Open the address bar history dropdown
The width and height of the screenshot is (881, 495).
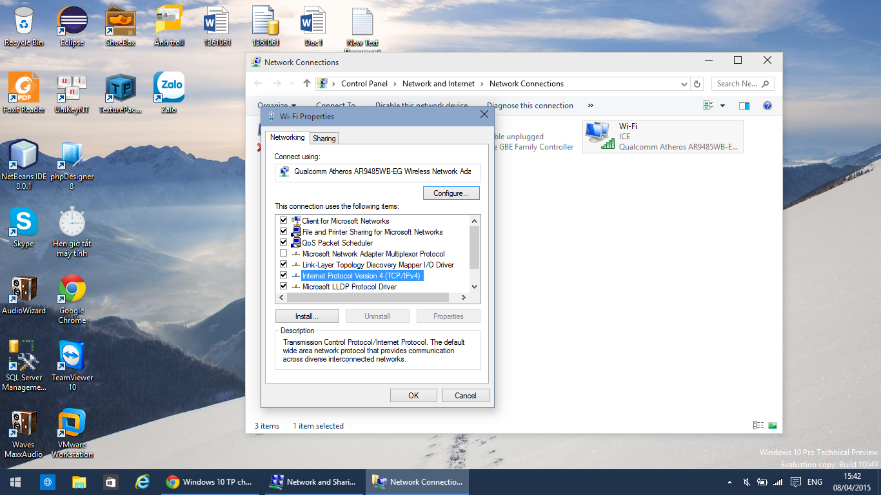684,84
